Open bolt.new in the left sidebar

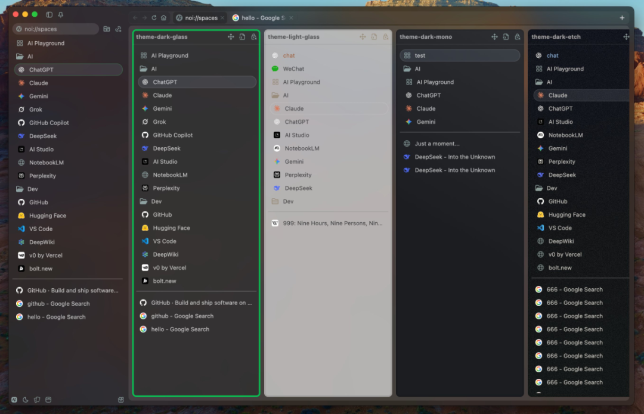coord(68,268)
